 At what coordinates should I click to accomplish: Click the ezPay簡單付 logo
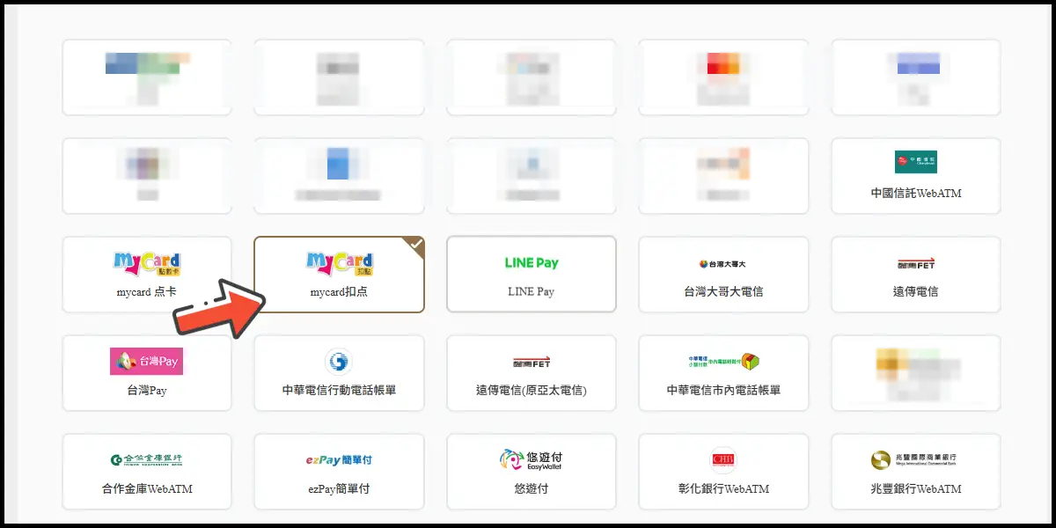(340, 460)
